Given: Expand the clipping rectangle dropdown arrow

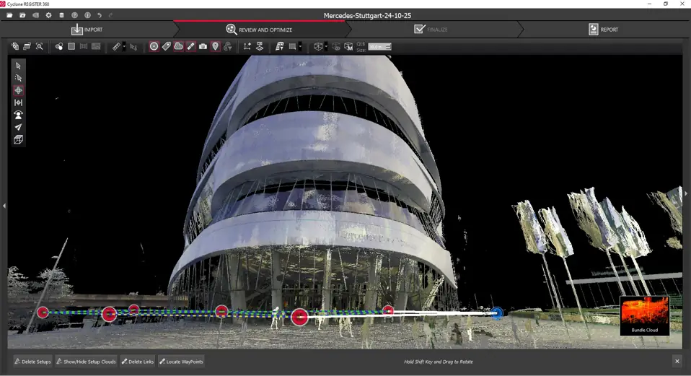Looking at the screenshot, I should point(300,46).
